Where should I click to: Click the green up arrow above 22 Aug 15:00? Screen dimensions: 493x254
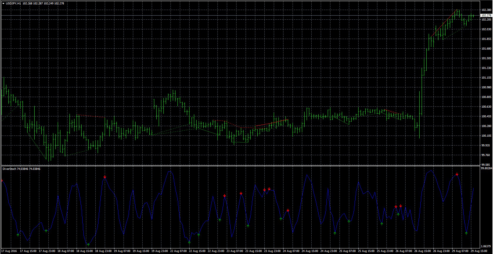pyautogui.click(x=189, y=242)
